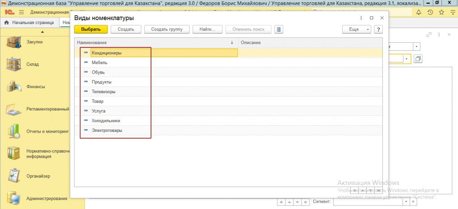The width and height of the screenshot is (458, 209).
Task: Expand the upper dropdown arrow in background form
Action: (x=416, y=47)
